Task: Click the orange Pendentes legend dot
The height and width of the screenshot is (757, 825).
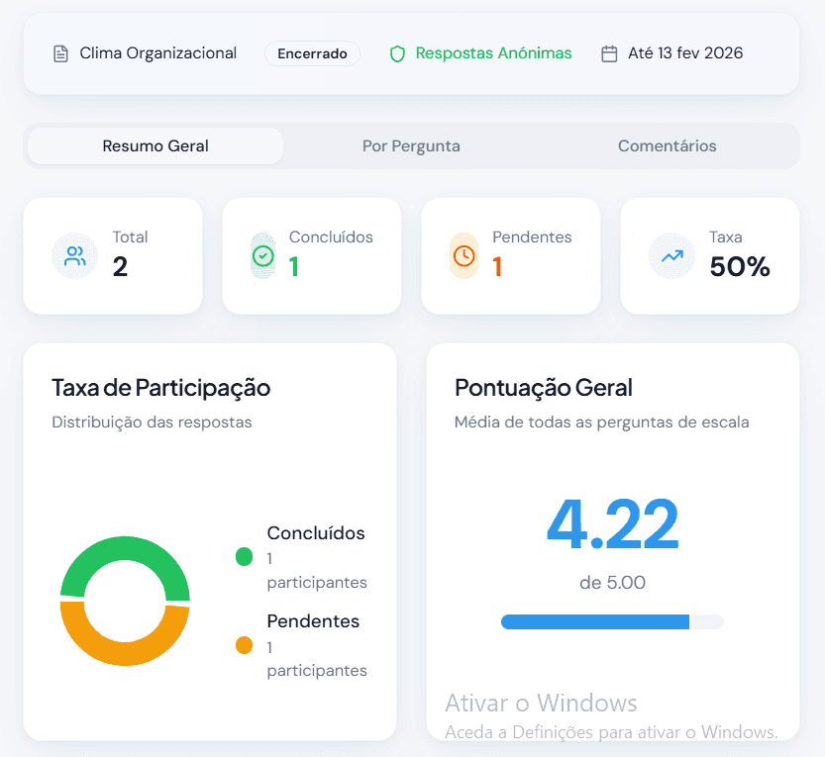Action: [244, 645]
